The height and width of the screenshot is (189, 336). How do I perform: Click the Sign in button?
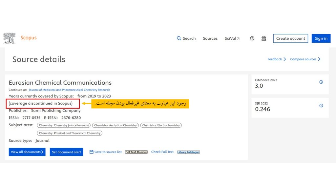tap(321, 38)
